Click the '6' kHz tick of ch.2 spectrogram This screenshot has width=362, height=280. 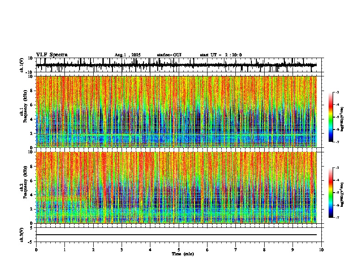32,181
